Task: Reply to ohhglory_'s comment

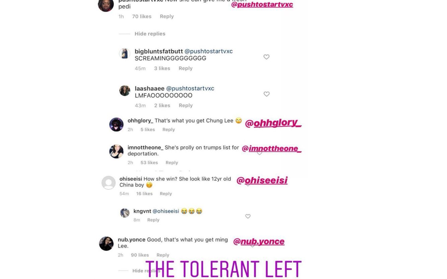Action: 168,129
